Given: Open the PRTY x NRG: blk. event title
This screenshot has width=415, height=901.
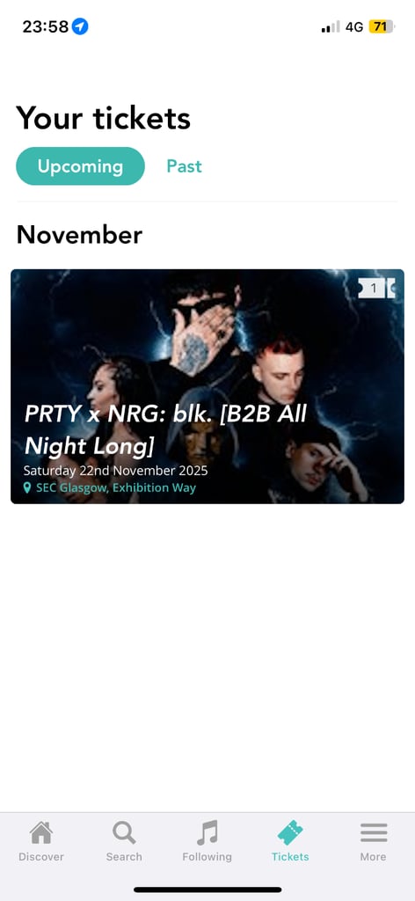Looking at the screenshot, I should pos(166,429).
